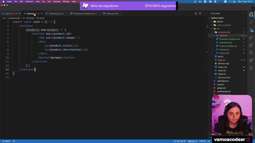Click the Explorer panel more actions ellipsis
Screen dimensions: 255x143
pos(243,14)
